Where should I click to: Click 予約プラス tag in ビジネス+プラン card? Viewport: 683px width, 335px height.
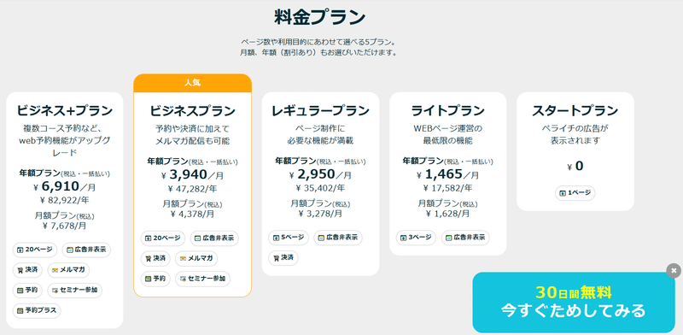[37, 310]
